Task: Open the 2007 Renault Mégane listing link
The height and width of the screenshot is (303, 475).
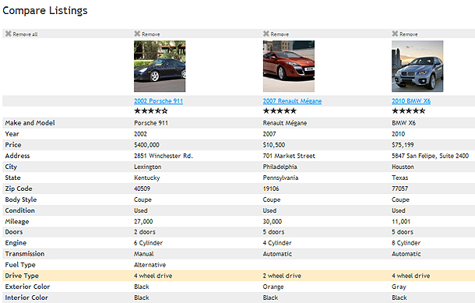Action: coord(292,101)
